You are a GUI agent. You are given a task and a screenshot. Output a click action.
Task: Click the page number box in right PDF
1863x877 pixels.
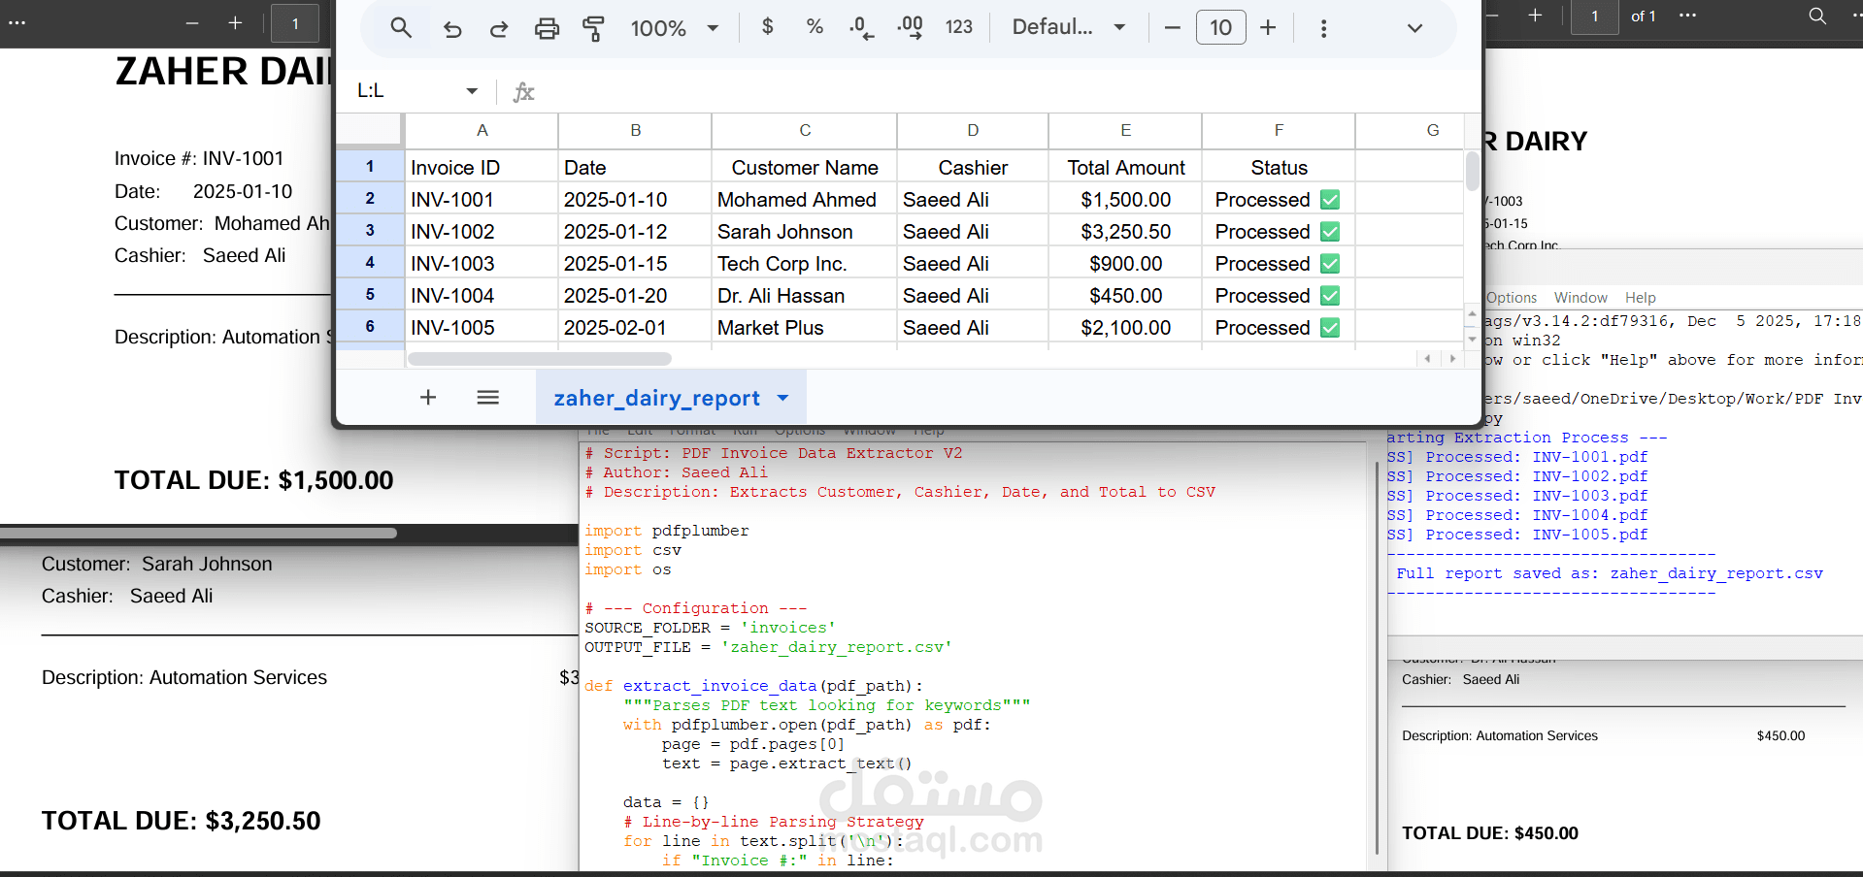[x=1594, y=16]
